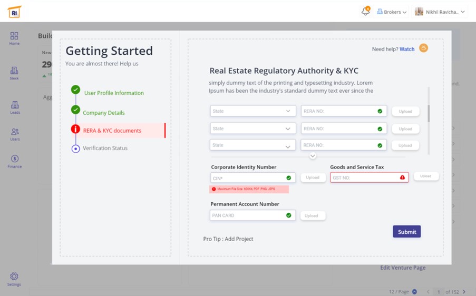This screenshot has width=476, height=296.
Task: Click the GST NO input field
Action: 365,178
